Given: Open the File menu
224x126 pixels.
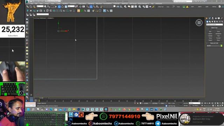Looking at the screenshot, I should click(x=32, y=3).
